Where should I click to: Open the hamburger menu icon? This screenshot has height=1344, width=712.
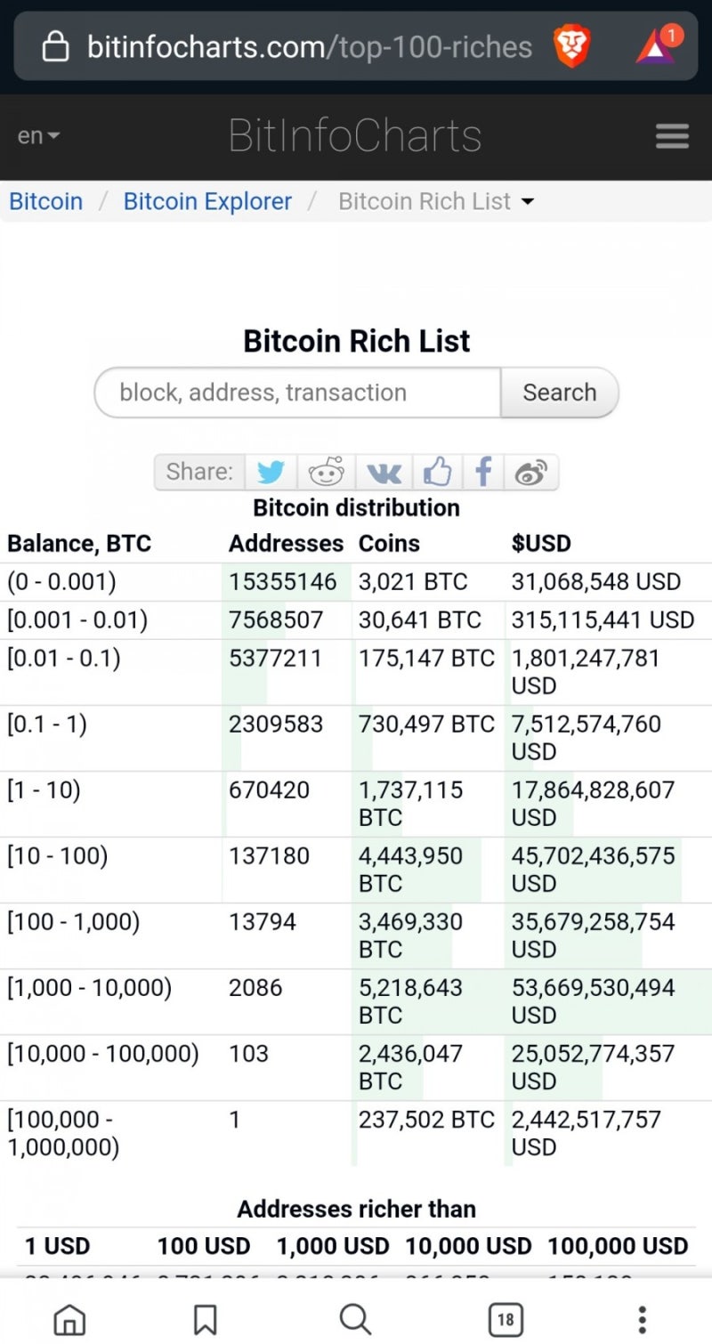coord(672,136)
